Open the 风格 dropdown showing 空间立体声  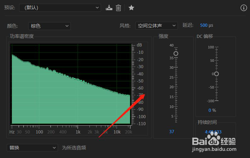[x=156, y=26]
